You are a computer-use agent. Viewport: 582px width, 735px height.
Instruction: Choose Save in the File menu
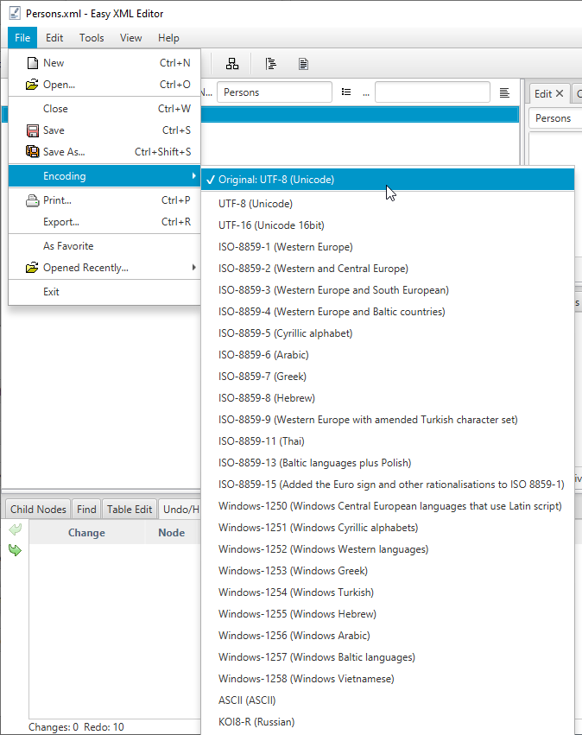104,130
